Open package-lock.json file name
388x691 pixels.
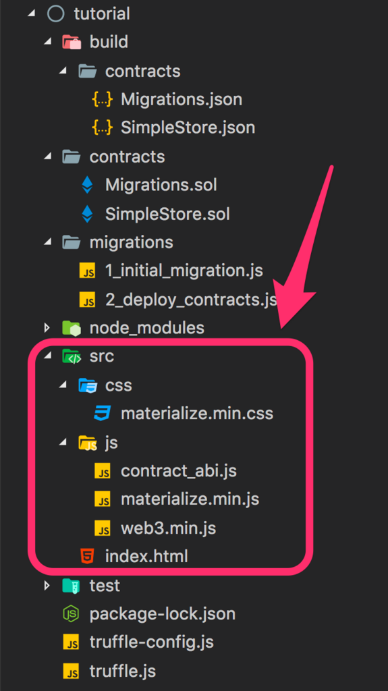tap(162, 614)
